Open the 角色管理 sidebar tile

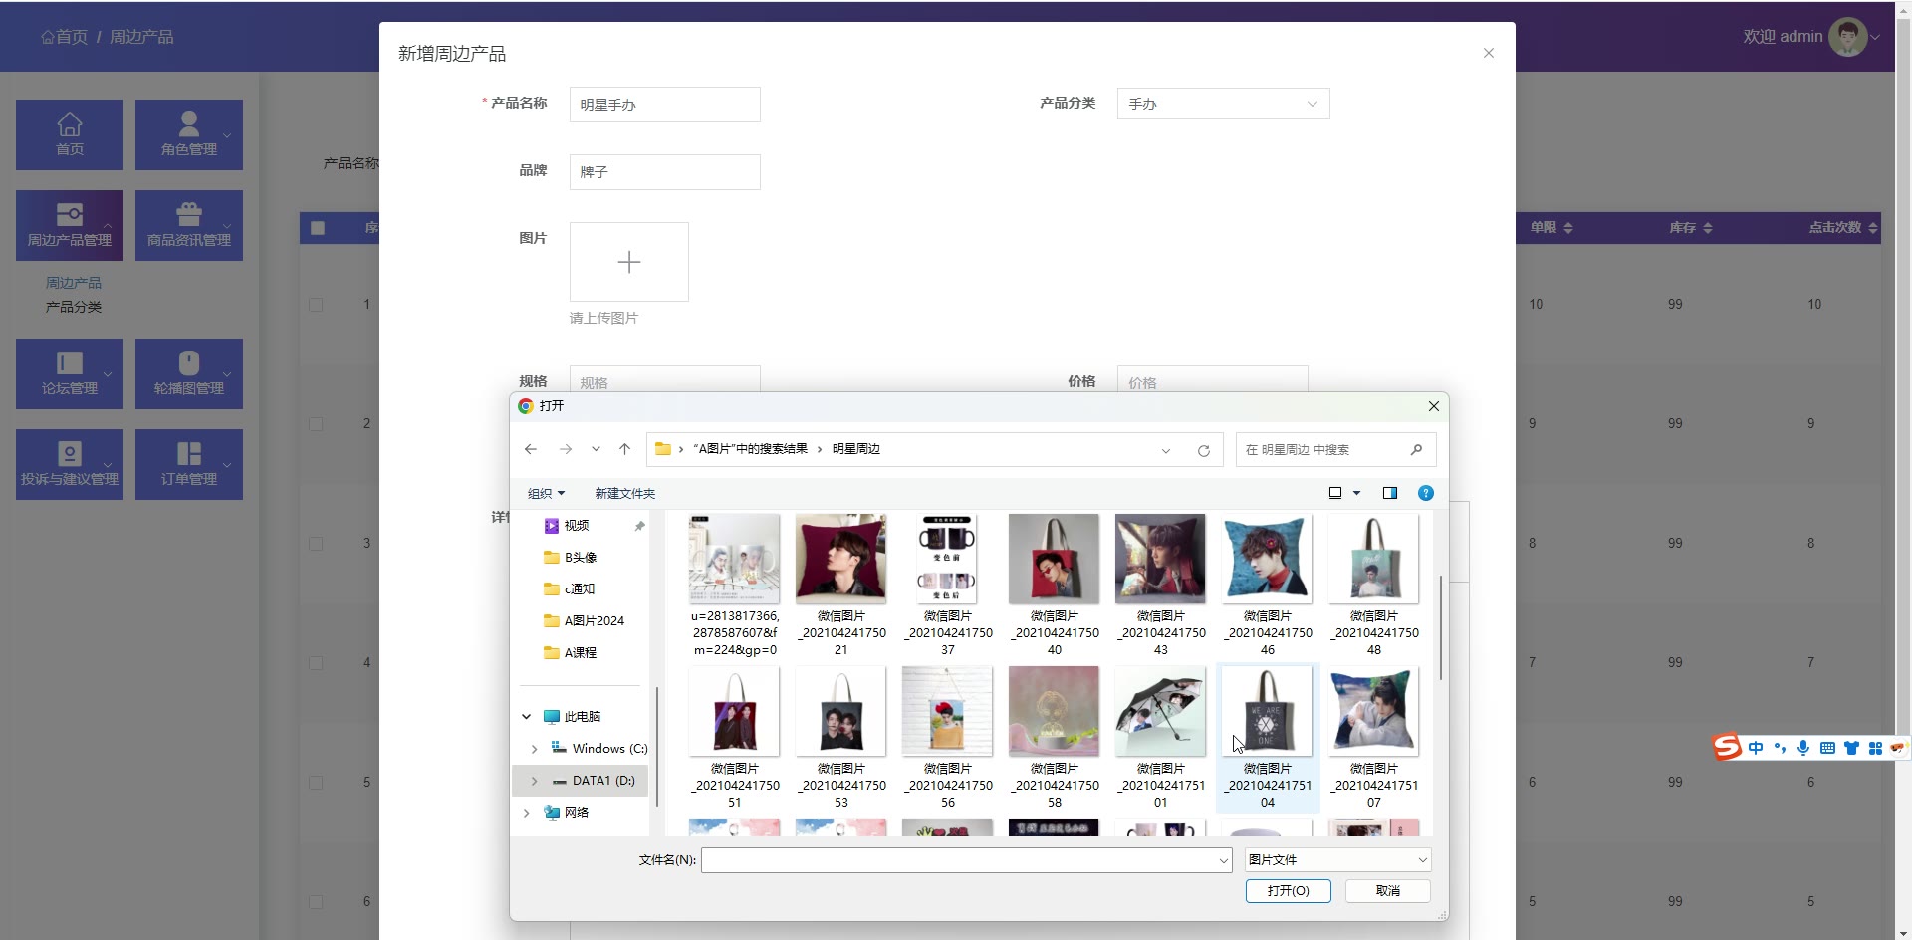189,134
